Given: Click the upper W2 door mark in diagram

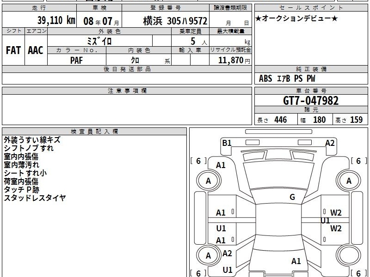Looking at the screenshot, I should pyautogui.click(x=336, y=213).
